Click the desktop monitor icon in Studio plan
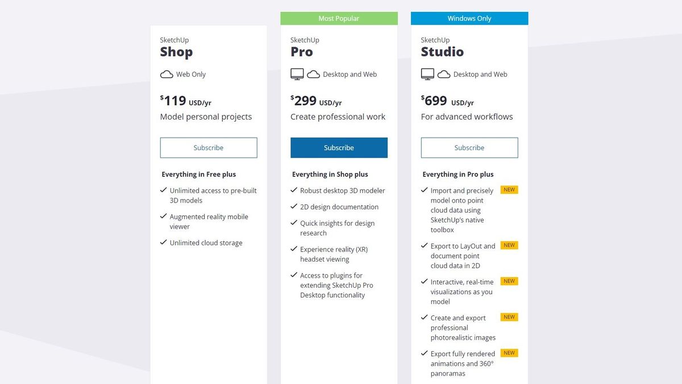Screen dimensions: 682x384 [427, 74]
